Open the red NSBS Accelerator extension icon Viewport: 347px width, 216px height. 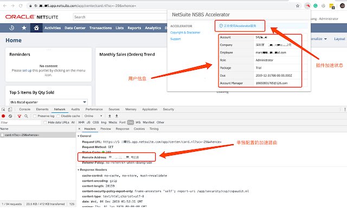[x=307, y=6]
